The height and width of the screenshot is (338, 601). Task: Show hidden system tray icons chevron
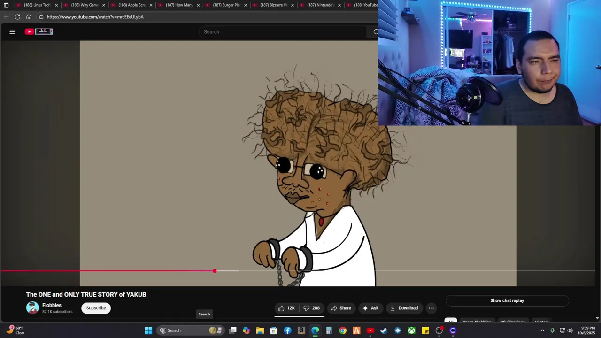[x=542, y=330]
